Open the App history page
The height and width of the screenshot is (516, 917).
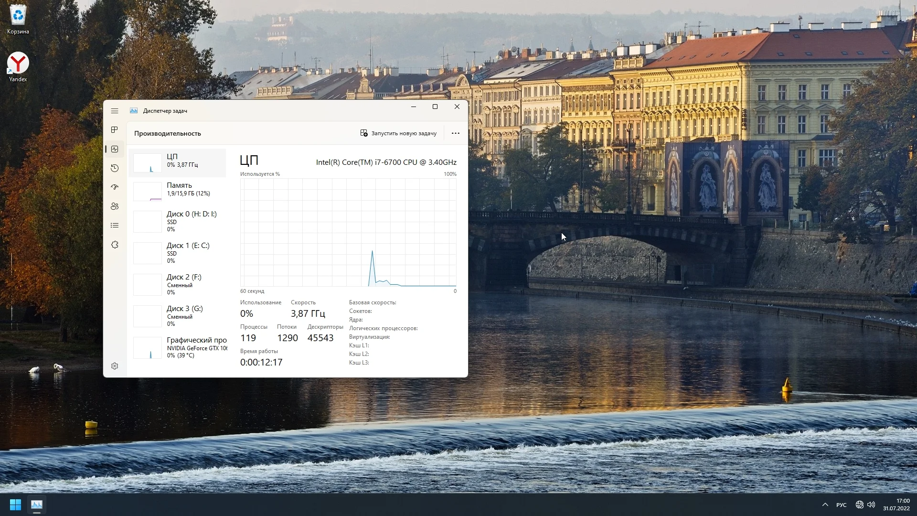pos(115,168)
